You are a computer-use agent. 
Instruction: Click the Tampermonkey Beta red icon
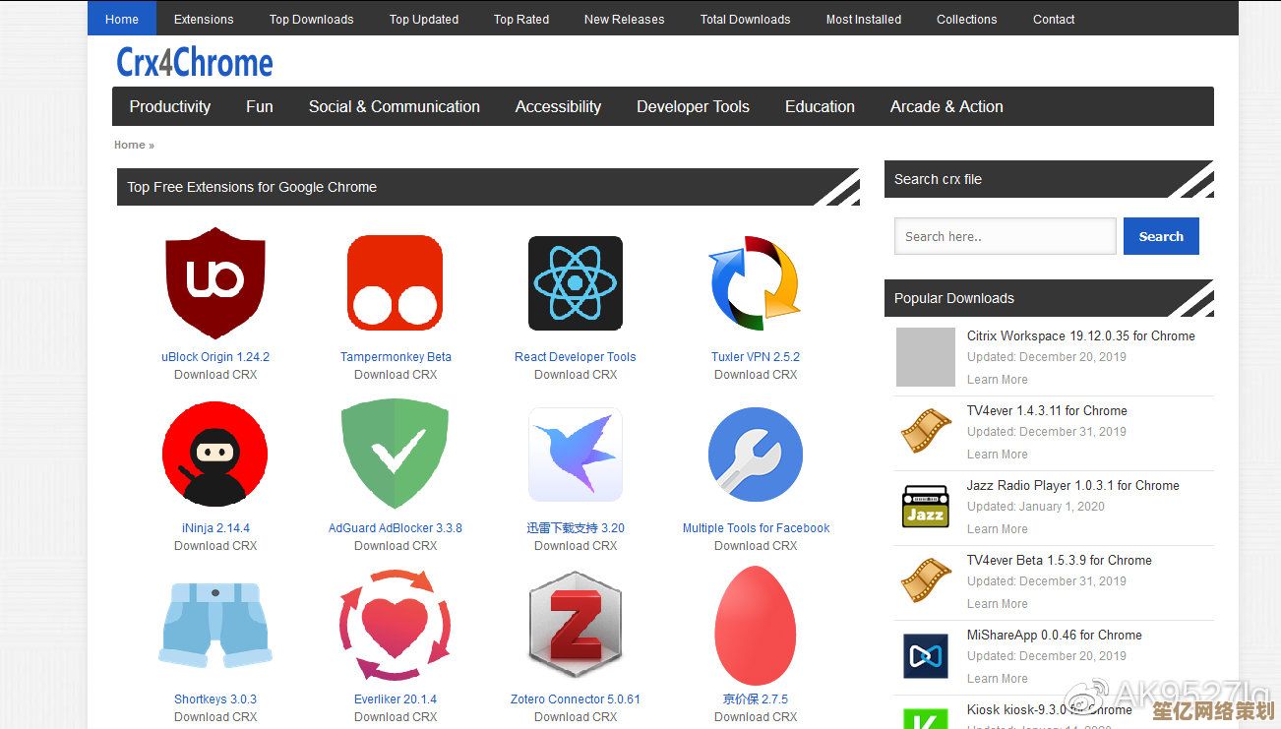396,283
